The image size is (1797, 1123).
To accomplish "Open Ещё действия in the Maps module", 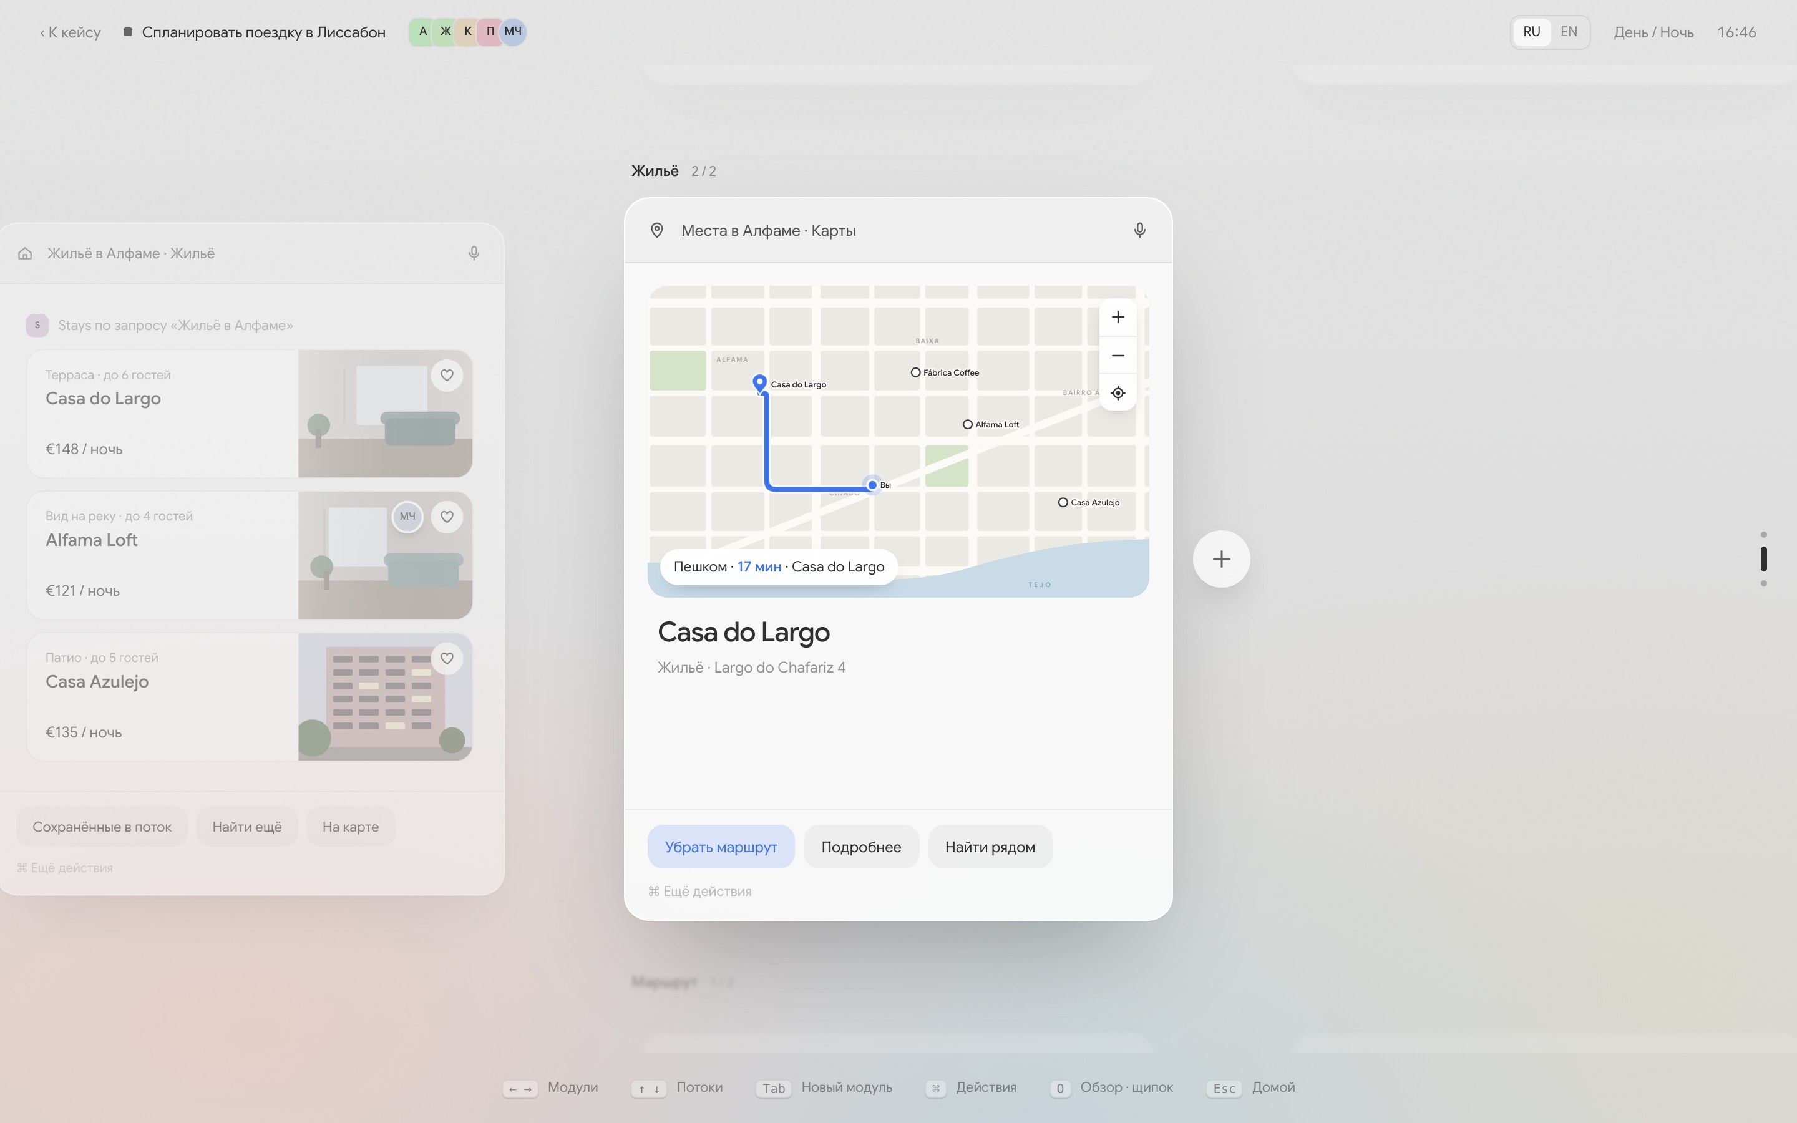I will click(x=699, y=892).
